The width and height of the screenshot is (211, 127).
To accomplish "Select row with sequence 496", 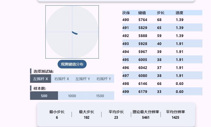I will pyautogui.click(x=162, y=67).
